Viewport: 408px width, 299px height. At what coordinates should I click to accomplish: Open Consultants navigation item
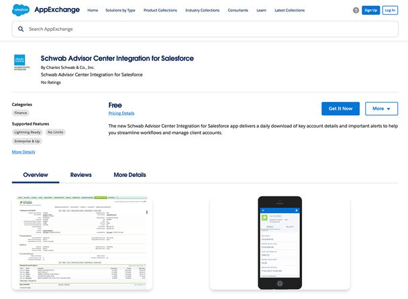(x=238, y=11)
